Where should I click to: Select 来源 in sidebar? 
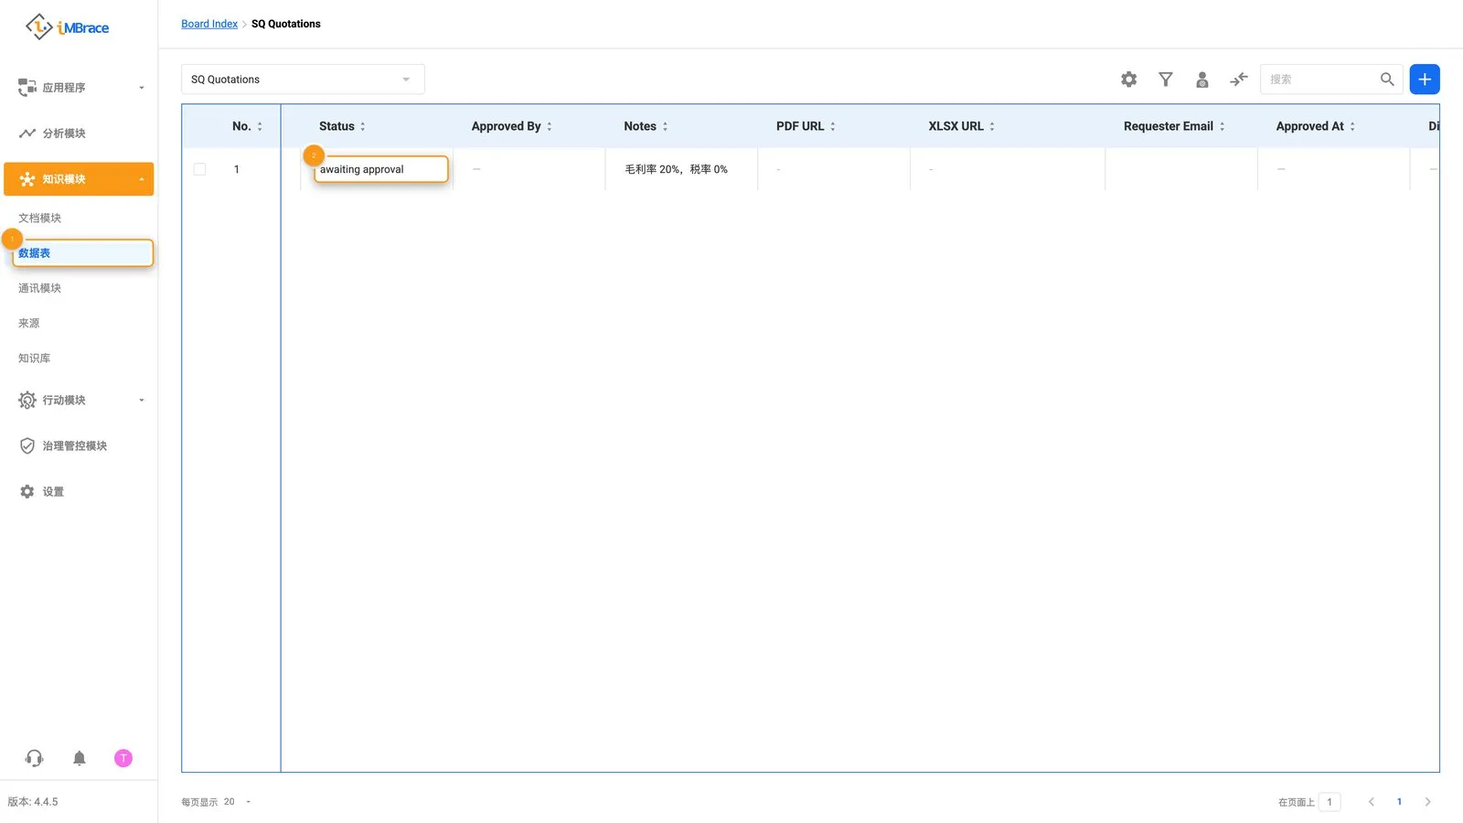(29, 324)
